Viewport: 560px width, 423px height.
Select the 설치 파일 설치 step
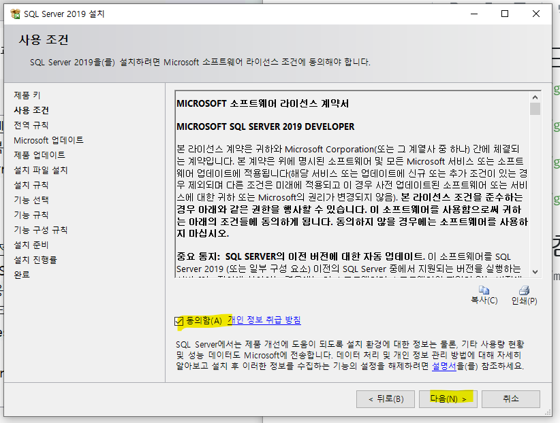click(x=41, y=170)
